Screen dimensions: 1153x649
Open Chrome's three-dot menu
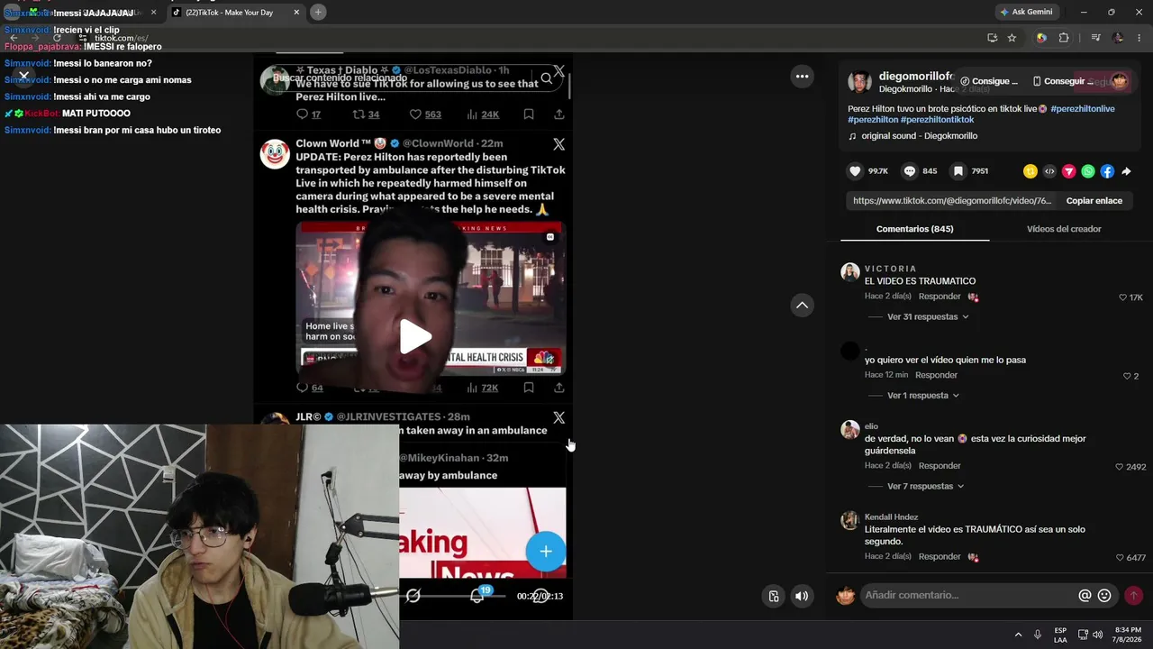[1139, 38]
